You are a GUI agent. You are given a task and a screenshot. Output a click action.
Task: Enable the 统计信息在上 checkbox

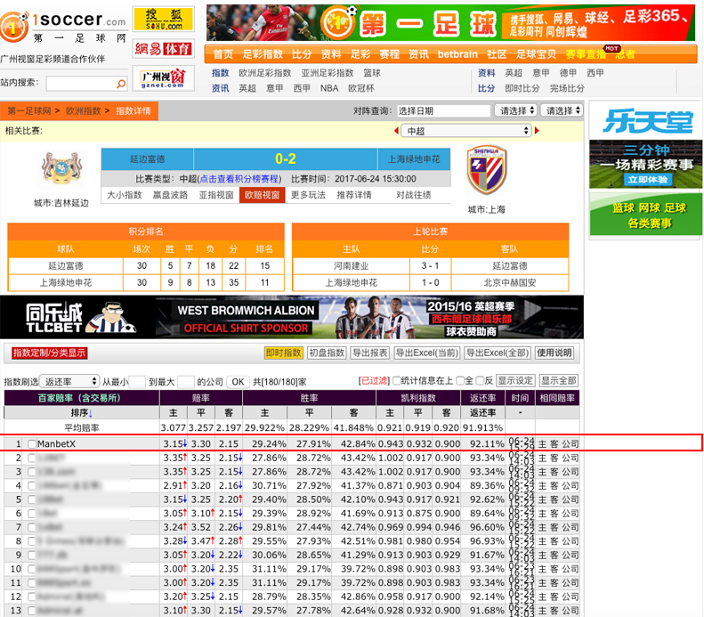coord(397,381)
